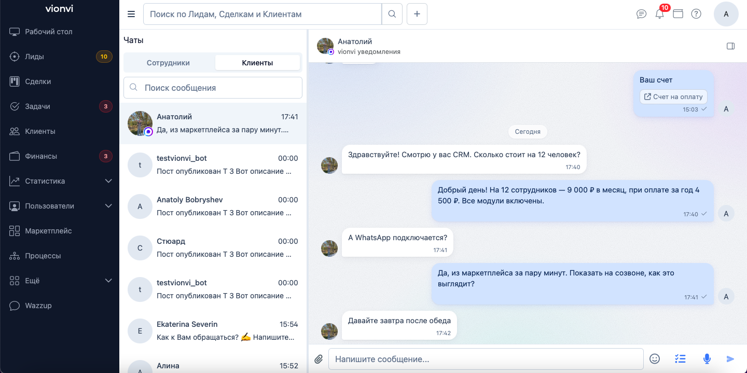This screenshot has height=373, width=747.
Task: Open the window panel icon in top bar
Action: 678,14
